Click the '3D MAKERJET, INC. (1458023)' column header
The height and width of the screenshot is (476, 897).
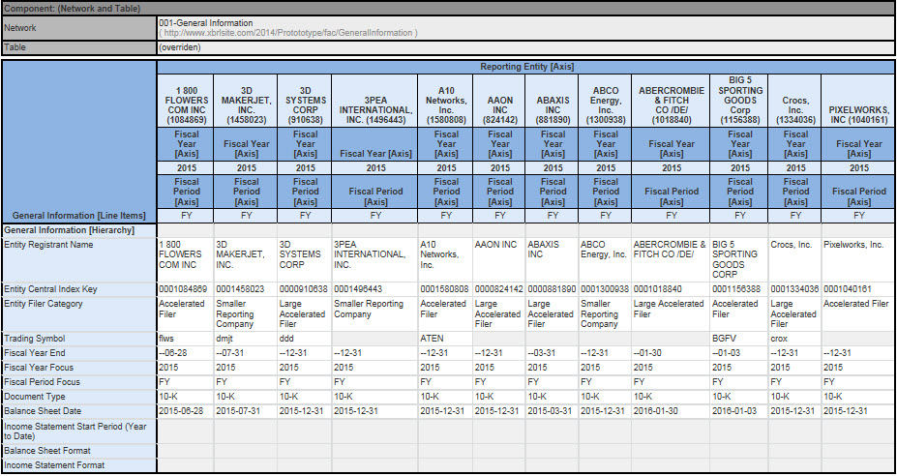(x=246, y=101)
